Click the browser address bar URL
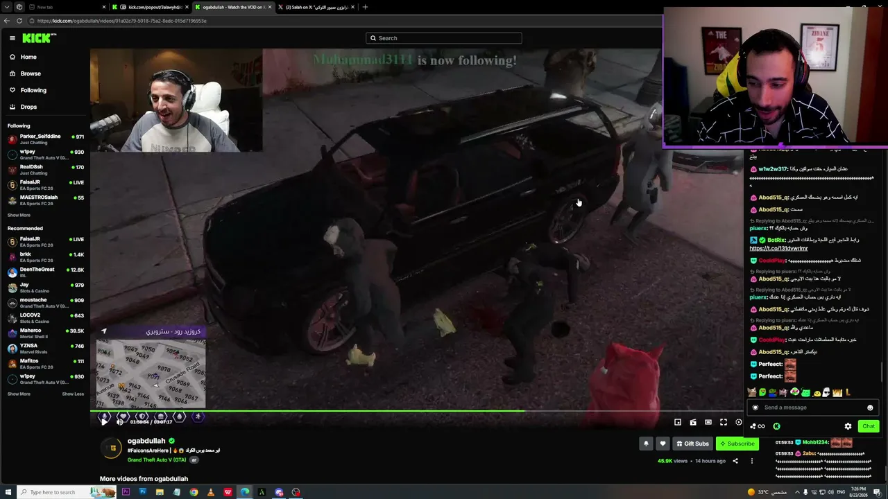 coord(122,21)
